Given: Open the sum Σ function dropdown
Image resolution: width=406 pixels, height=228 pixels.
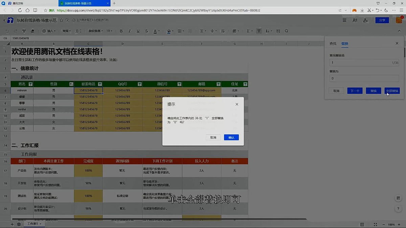Looking at the screenshot, I should click(x=250, y=31).
